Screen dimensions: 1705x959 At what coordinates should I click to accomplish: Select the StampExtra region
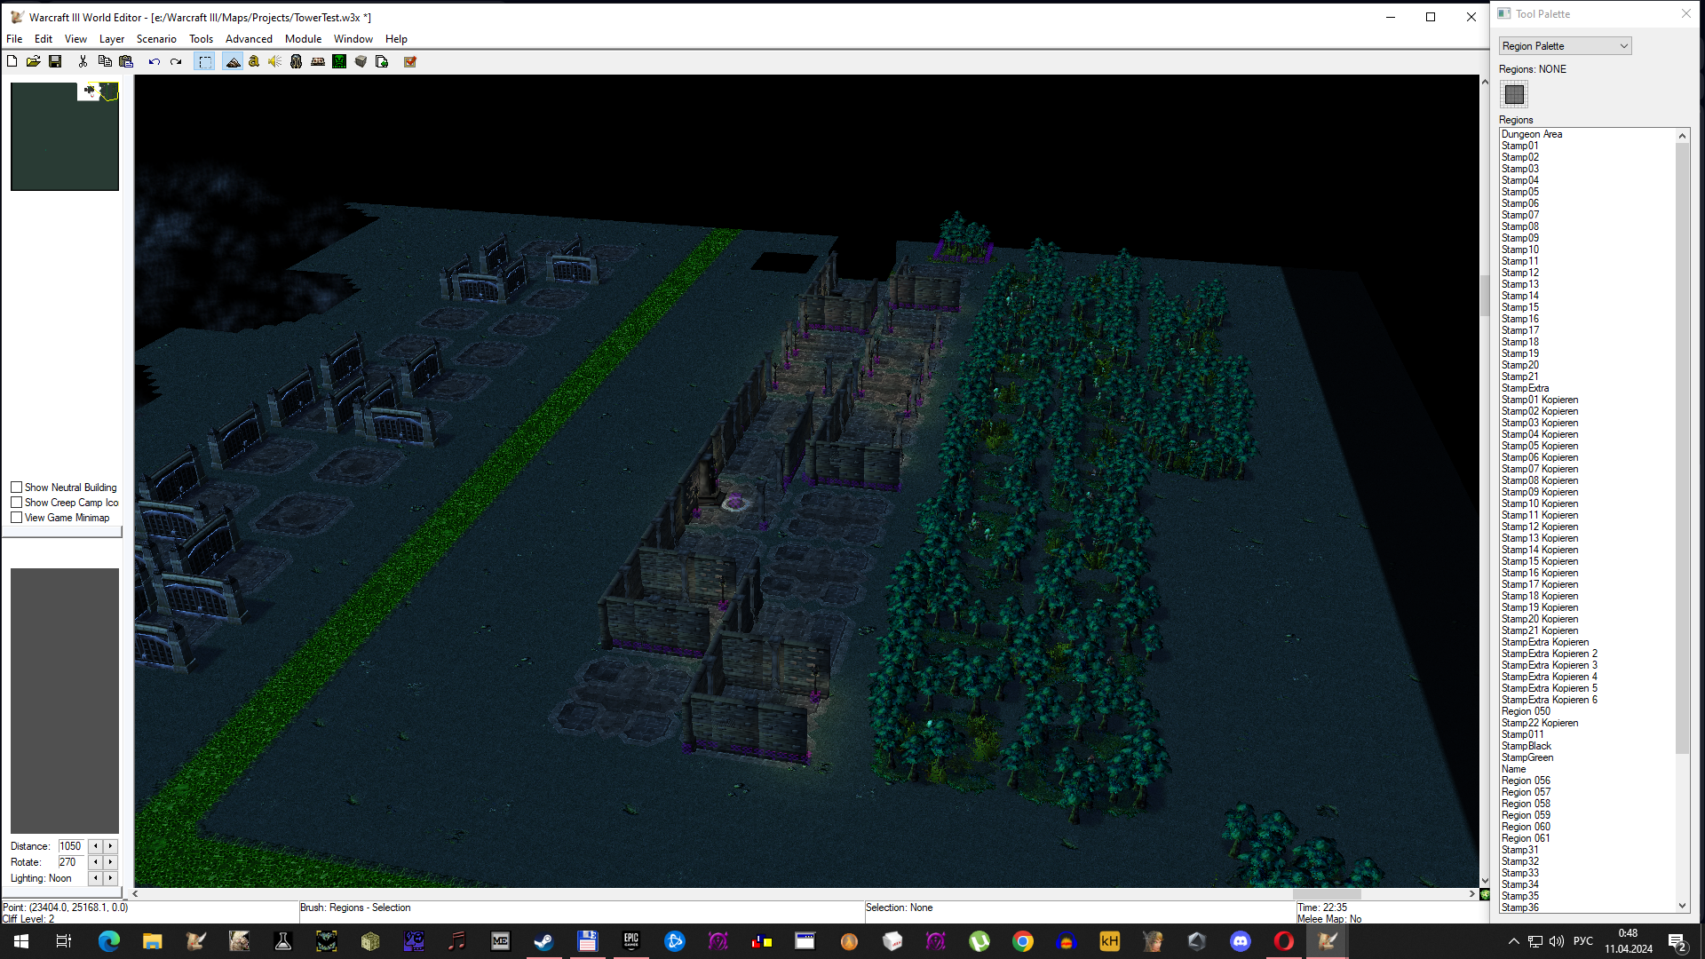(x=1525, y=388)
